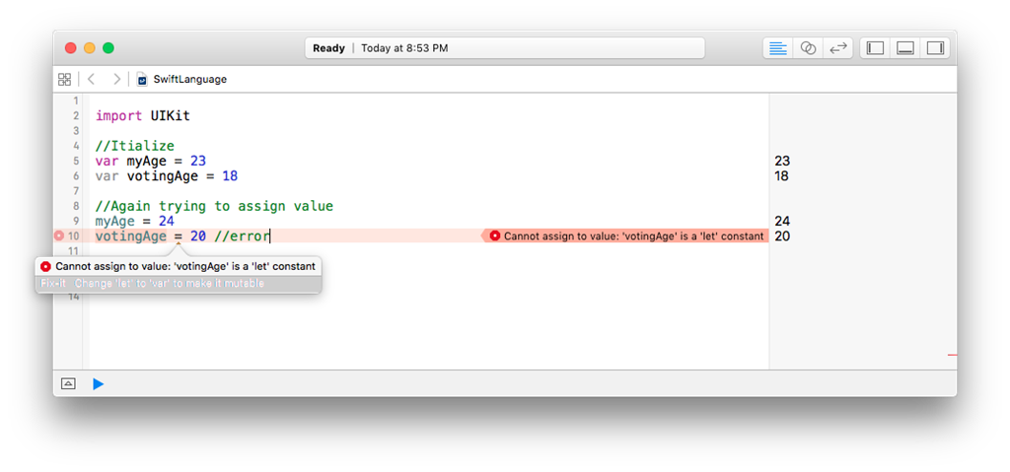Run the playground with play button

point(98,383)
